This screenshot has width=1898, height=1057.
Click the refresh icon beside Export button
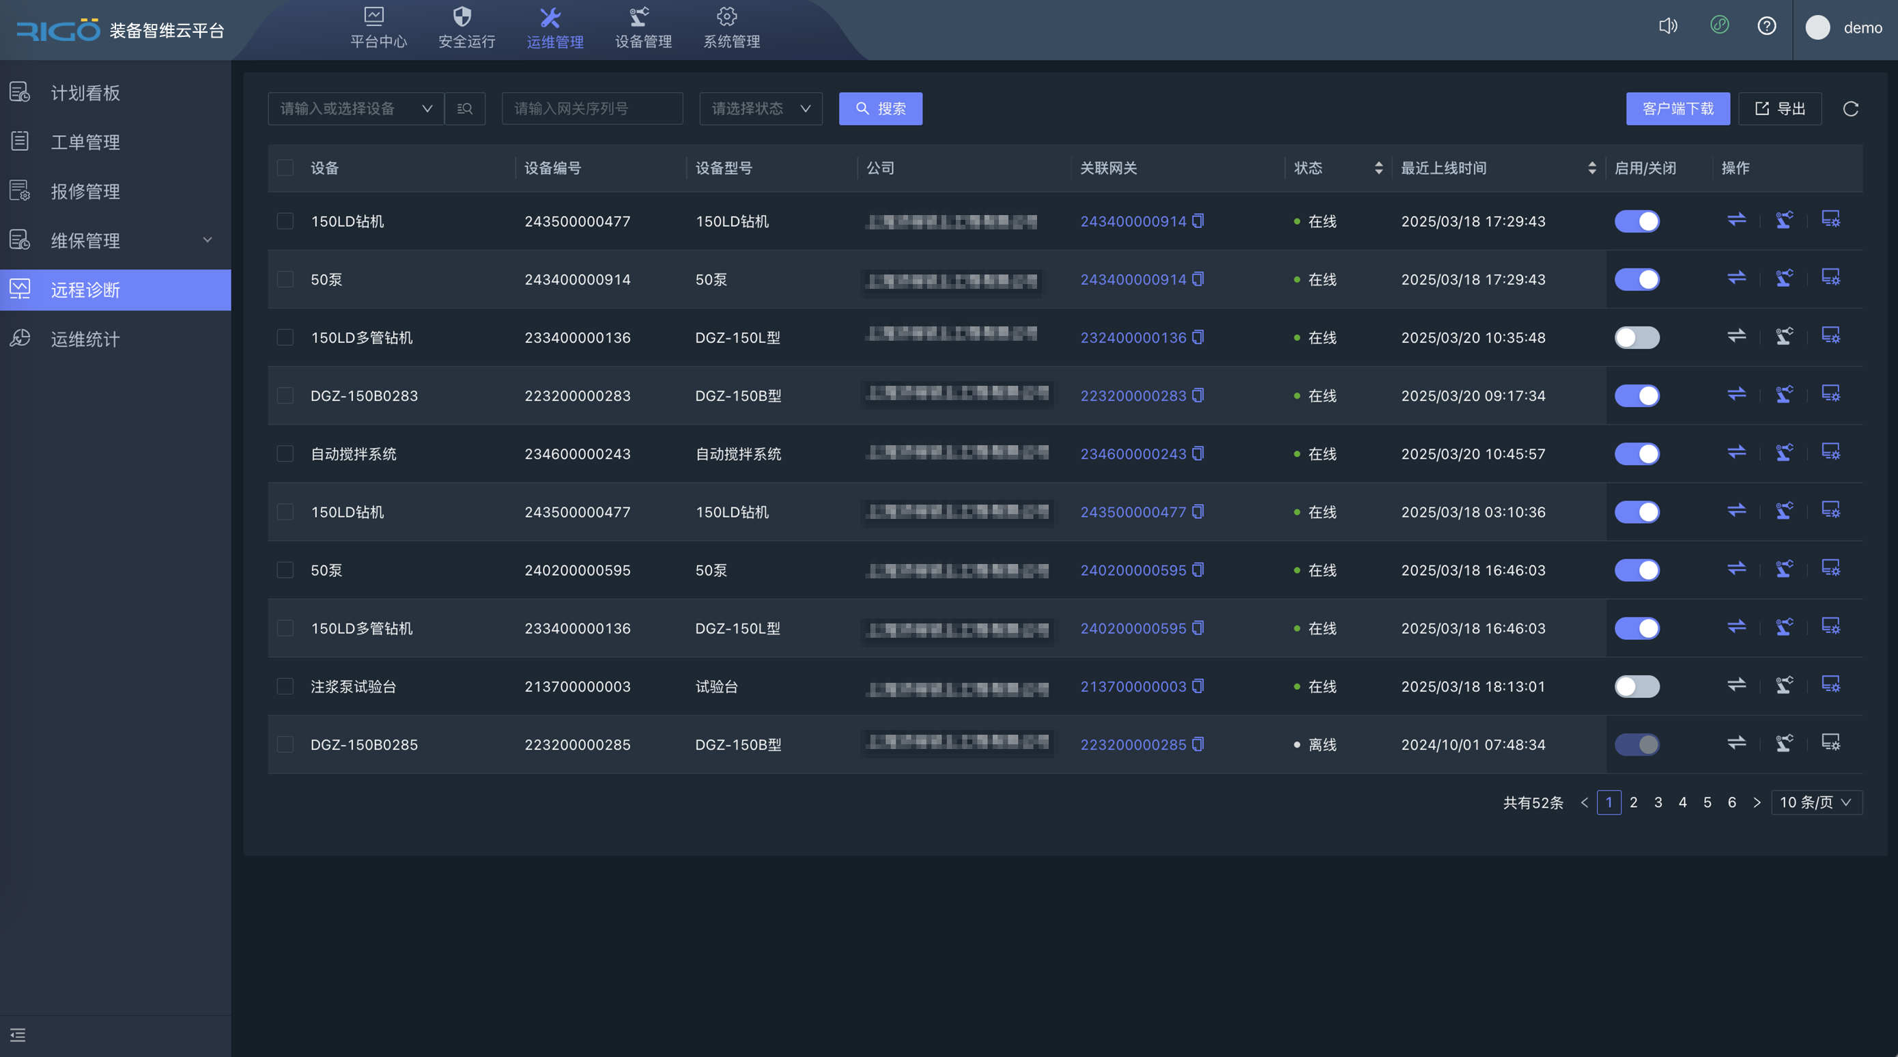click(1850, 109)
